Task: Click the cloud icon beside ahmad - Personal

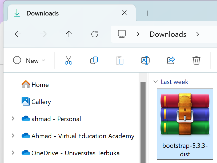Action: [26, 118]
